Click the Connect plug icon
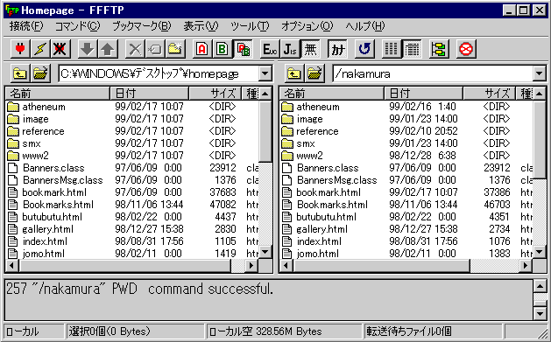 20,49
